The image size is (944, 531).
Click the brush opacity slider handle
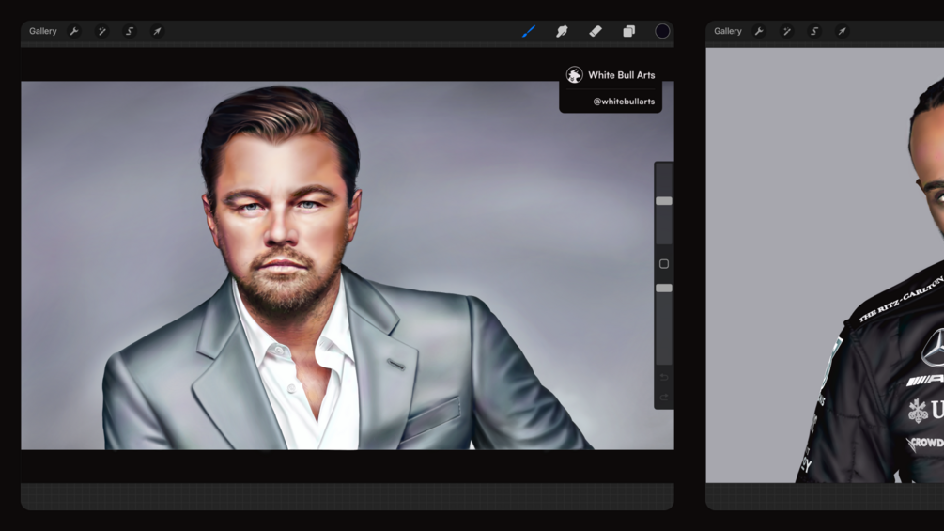point(664,289)
